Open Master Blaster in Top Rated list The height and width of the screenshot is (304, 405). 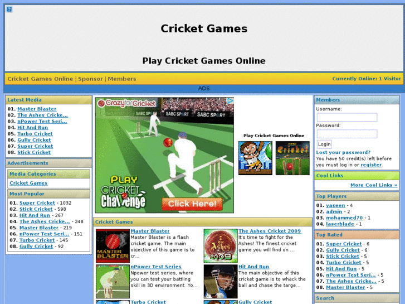[x=345, y=287]
